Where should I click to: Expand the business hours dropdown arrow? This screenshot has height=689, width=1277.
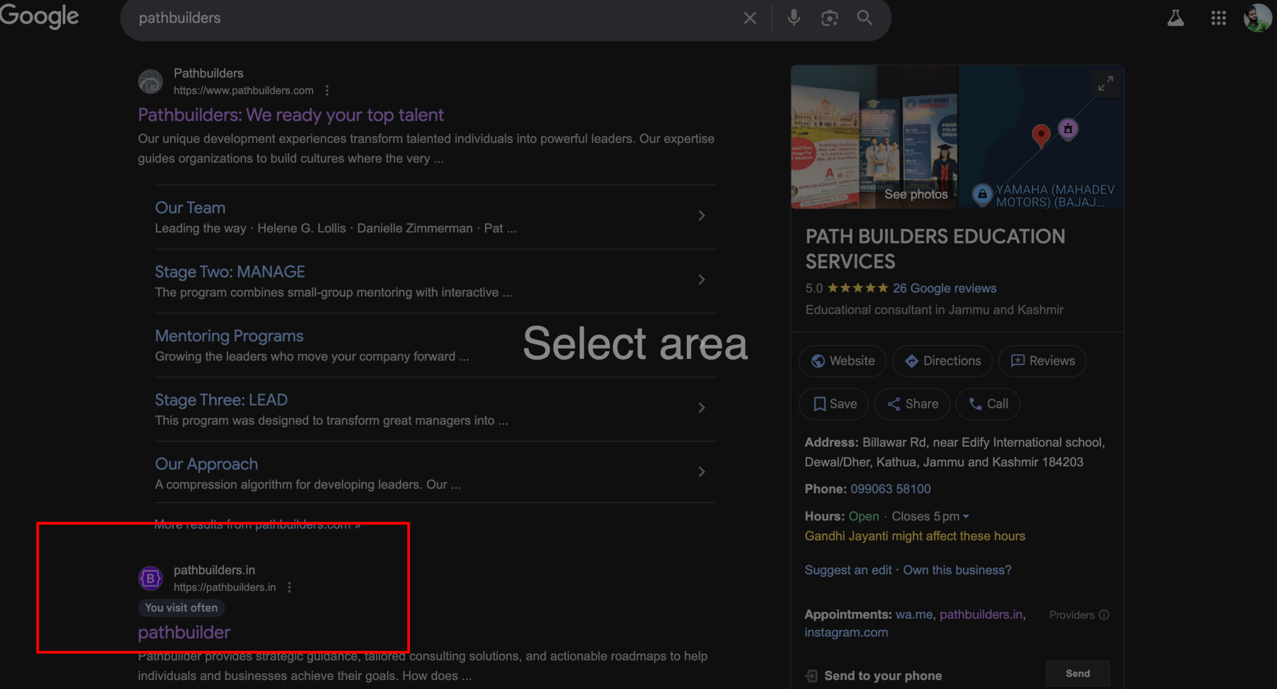(966, 517)
